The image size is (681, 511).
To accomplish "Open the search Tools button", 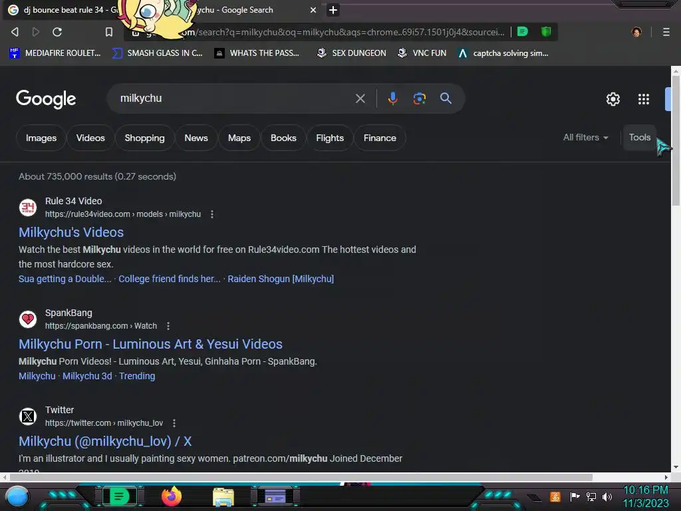I will 639,137.
